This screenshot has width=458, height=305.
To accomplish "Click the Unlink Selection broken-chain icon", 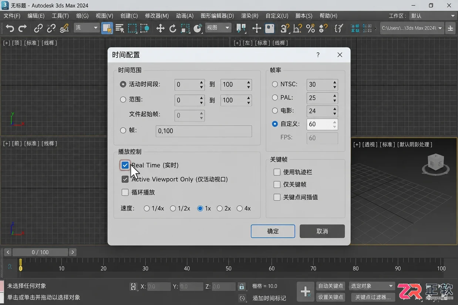I will pos(51,28).
